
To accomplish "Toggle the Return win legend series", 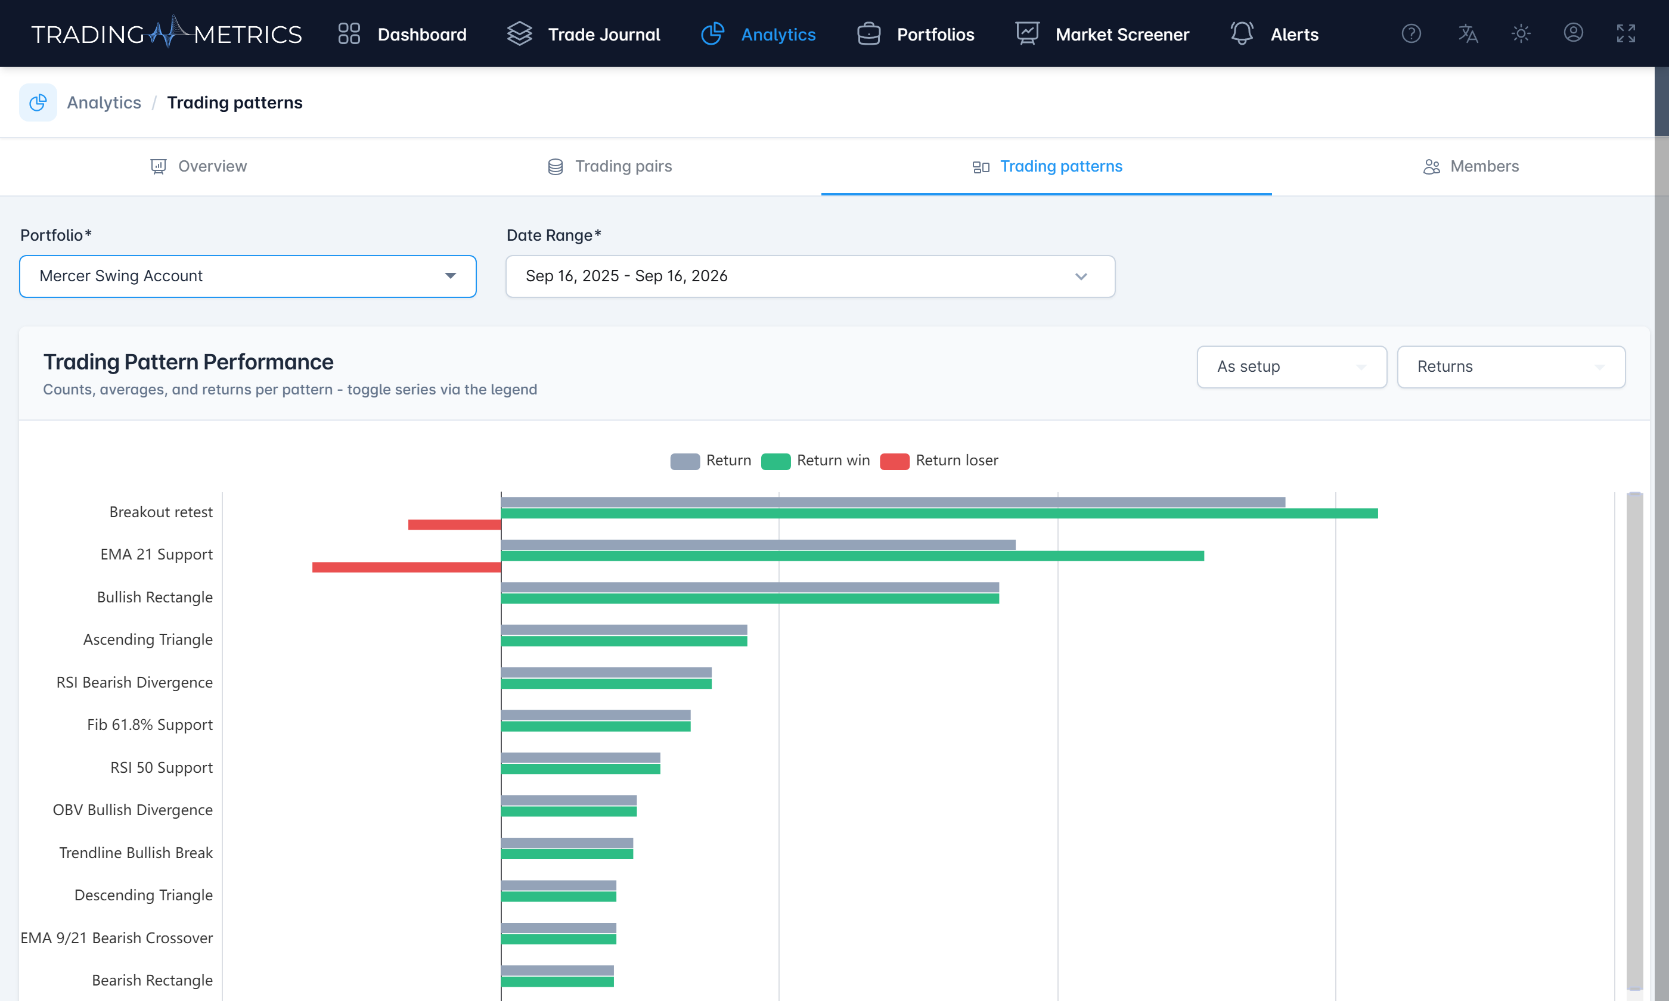I will click(x=815, y=461).
